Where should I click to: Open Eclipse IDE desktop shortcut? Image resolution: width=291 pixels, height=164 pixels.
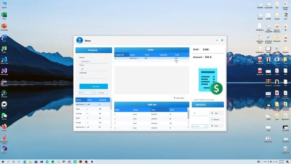pyautogui.click(x=4, y=82)
